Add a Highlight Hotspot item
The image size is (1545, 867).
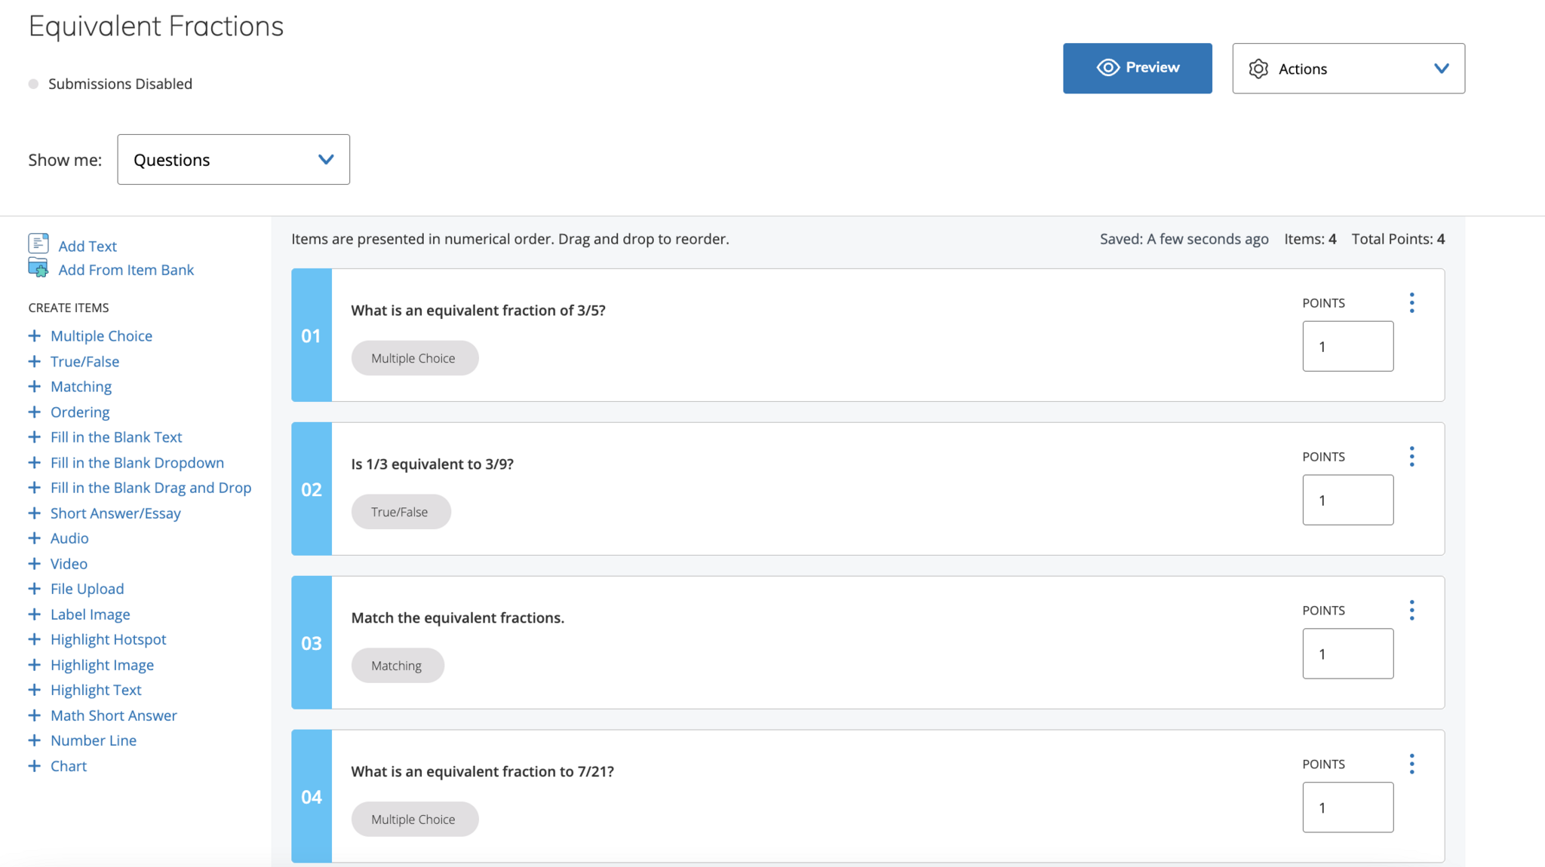click(108, 639)
